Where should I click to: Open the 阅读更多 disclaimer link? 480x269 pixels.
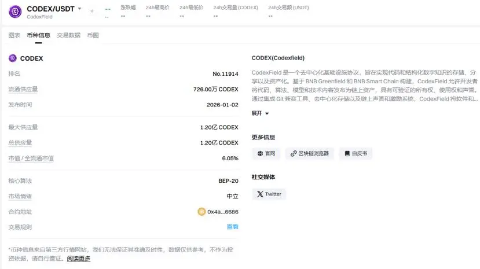click(x=79, y=259)
